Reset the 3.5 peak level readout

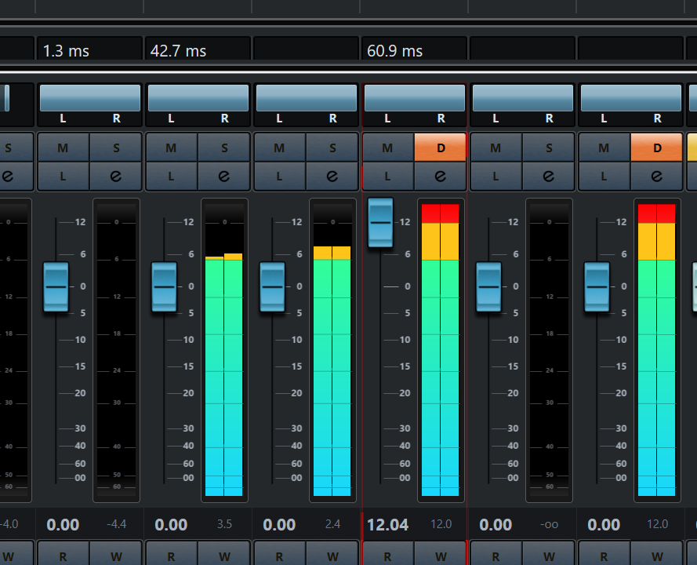pyautogui.click(x=224, y=524)
